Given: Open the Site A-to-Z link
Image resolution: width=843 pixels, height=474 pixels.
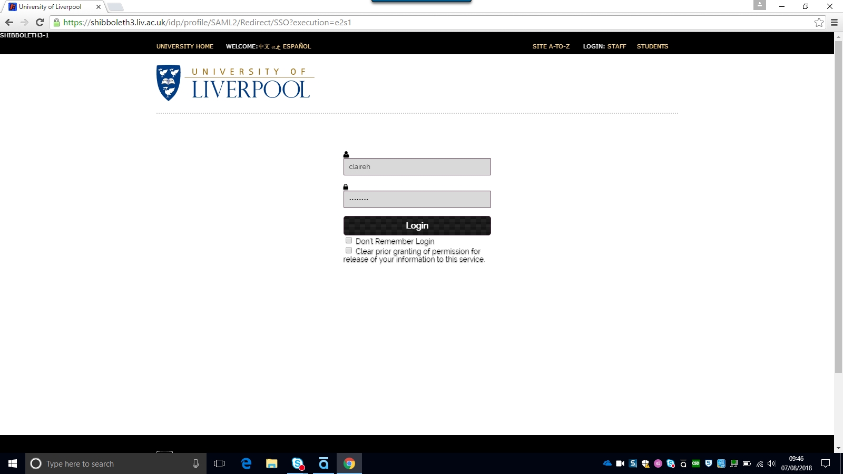Looking at the screenshot, I should tap(551, 46).
